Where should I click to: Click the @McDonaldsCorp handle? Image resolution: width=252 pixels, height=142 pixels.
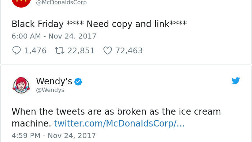point(62,3)
